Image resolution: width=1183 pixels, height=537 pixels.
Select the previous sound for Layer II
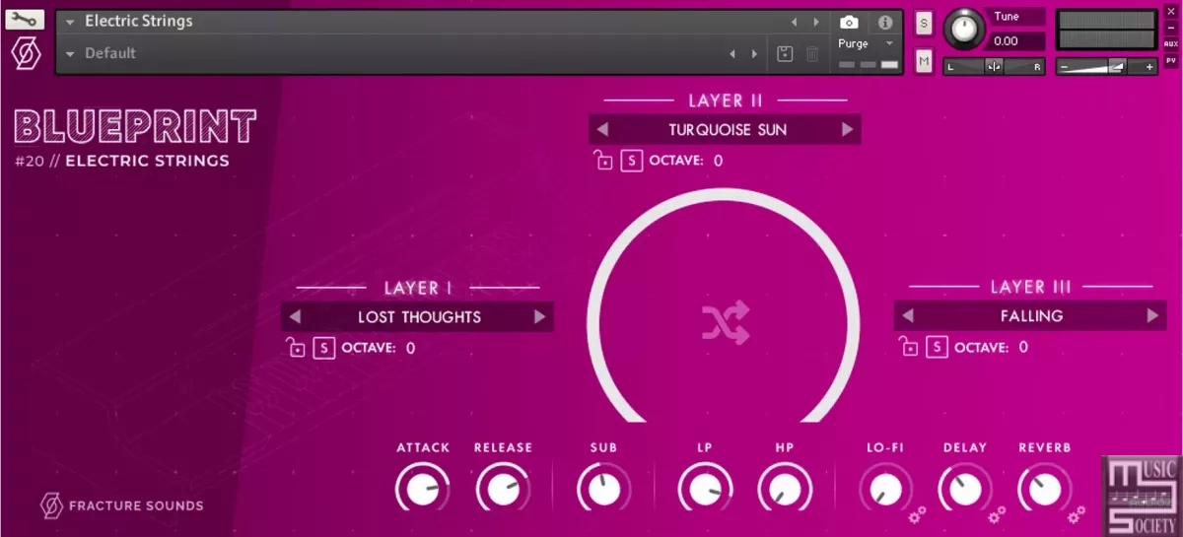(x=602, y=130)
